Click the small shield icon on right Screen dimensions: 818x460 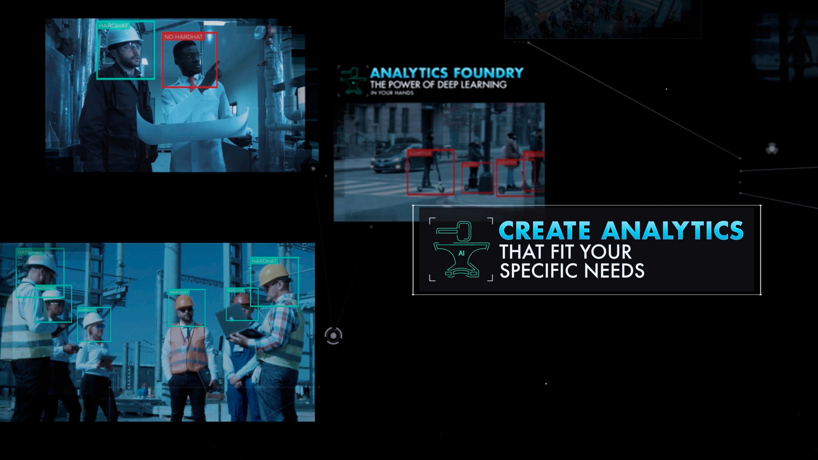tap(772, 149)
